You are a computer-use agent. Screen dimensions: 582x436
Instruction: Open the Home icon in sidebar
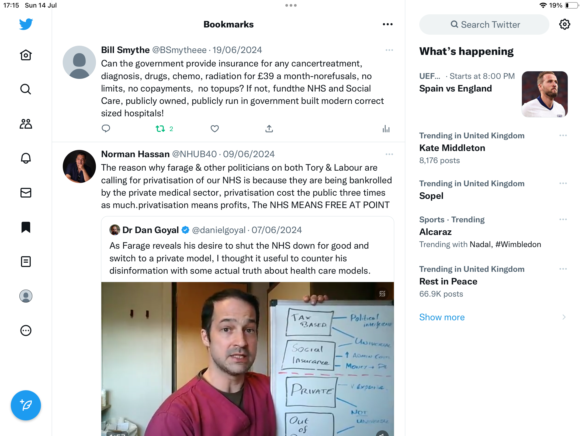tap(26, 55)
